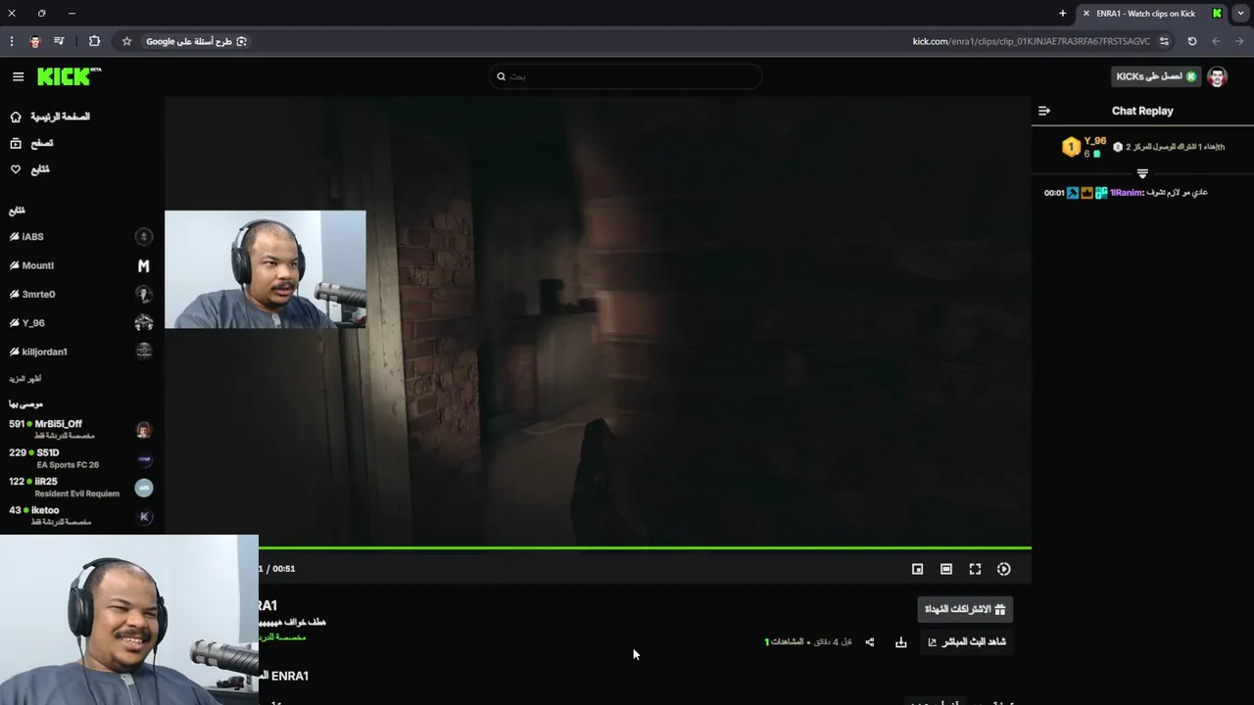This screenshot has width=1254, height=705.
Task: Close the ENRA1 browser tab
Action: [1085, 14]
